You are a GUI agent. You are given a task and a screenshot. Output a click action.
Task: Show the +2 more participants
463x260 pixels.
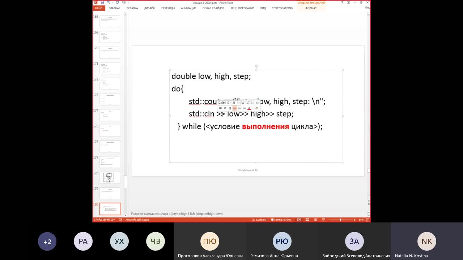[47, 242]
